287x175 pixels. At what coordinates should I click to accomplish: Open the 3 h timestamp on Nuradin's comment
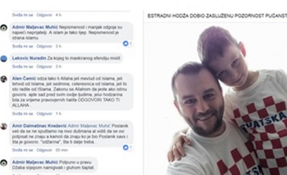59,67
